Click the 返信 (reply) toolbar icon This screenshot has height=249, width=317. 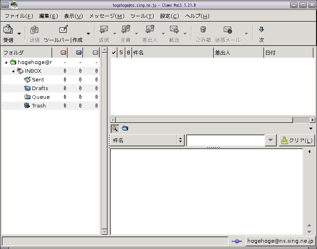104,30
